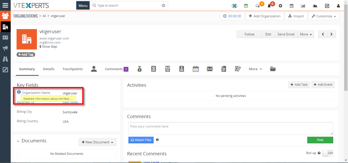
Task: Open the More actions dropdown button
Action: tap(306, 34)
